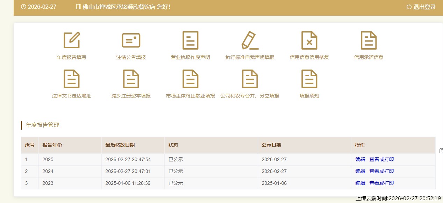Open 市场主体终止歇业填报 icon

tap(191, 79)
